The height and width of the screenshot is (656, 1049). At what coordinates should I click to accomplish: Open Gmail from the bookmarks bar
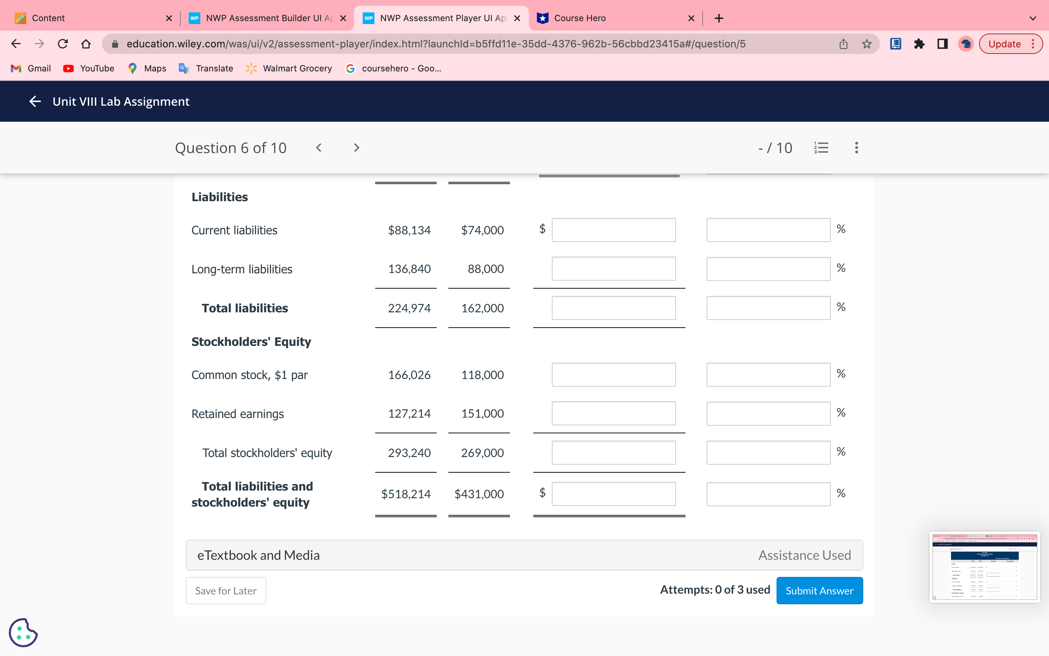(30, 68)
